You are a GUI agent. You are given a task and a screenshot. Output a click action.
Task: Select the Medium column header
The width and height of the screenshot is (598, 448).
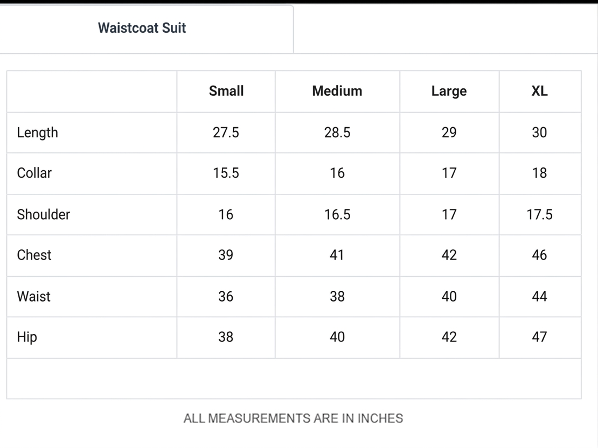pyautogui.click(x=337, y=91)
